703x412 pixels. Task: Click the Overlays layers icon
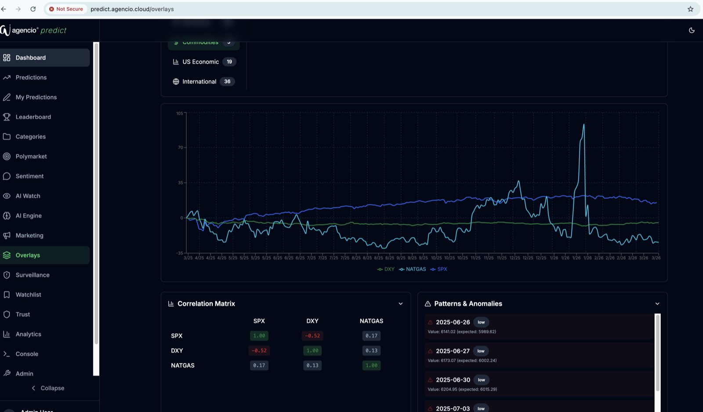click(7, 255)
